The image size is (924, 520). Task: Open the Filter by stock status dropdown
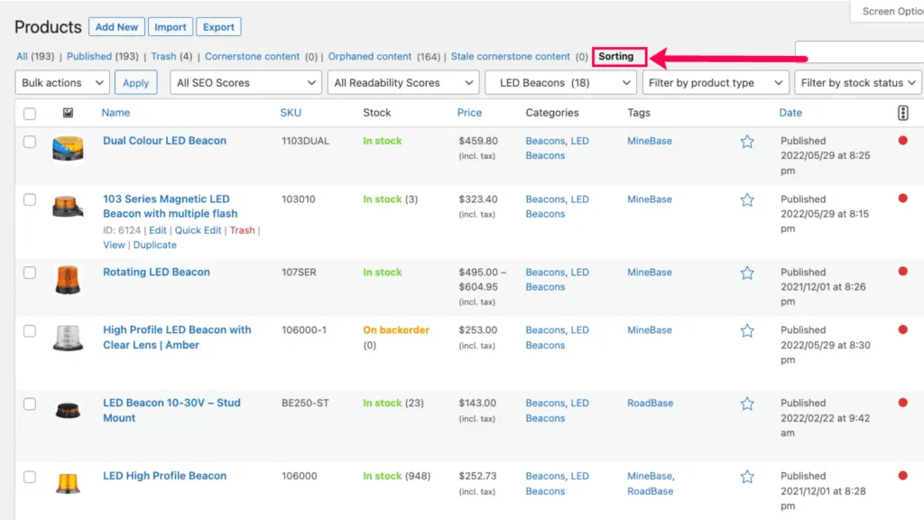pyautogui.click(x=857, y=82)
